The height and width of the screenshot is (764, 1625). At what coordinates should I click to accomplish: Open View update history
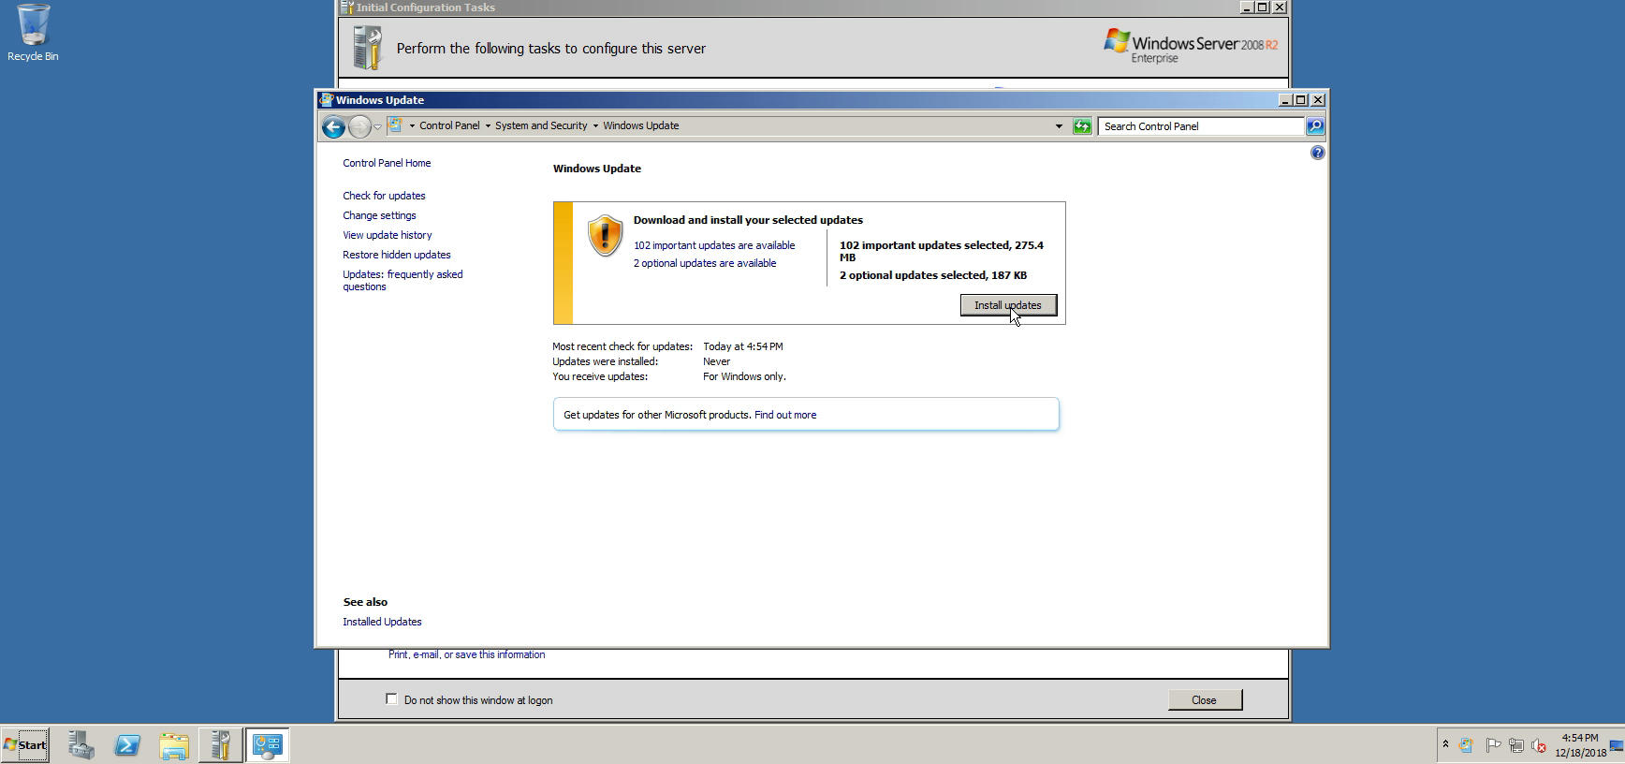coord(388,235)
